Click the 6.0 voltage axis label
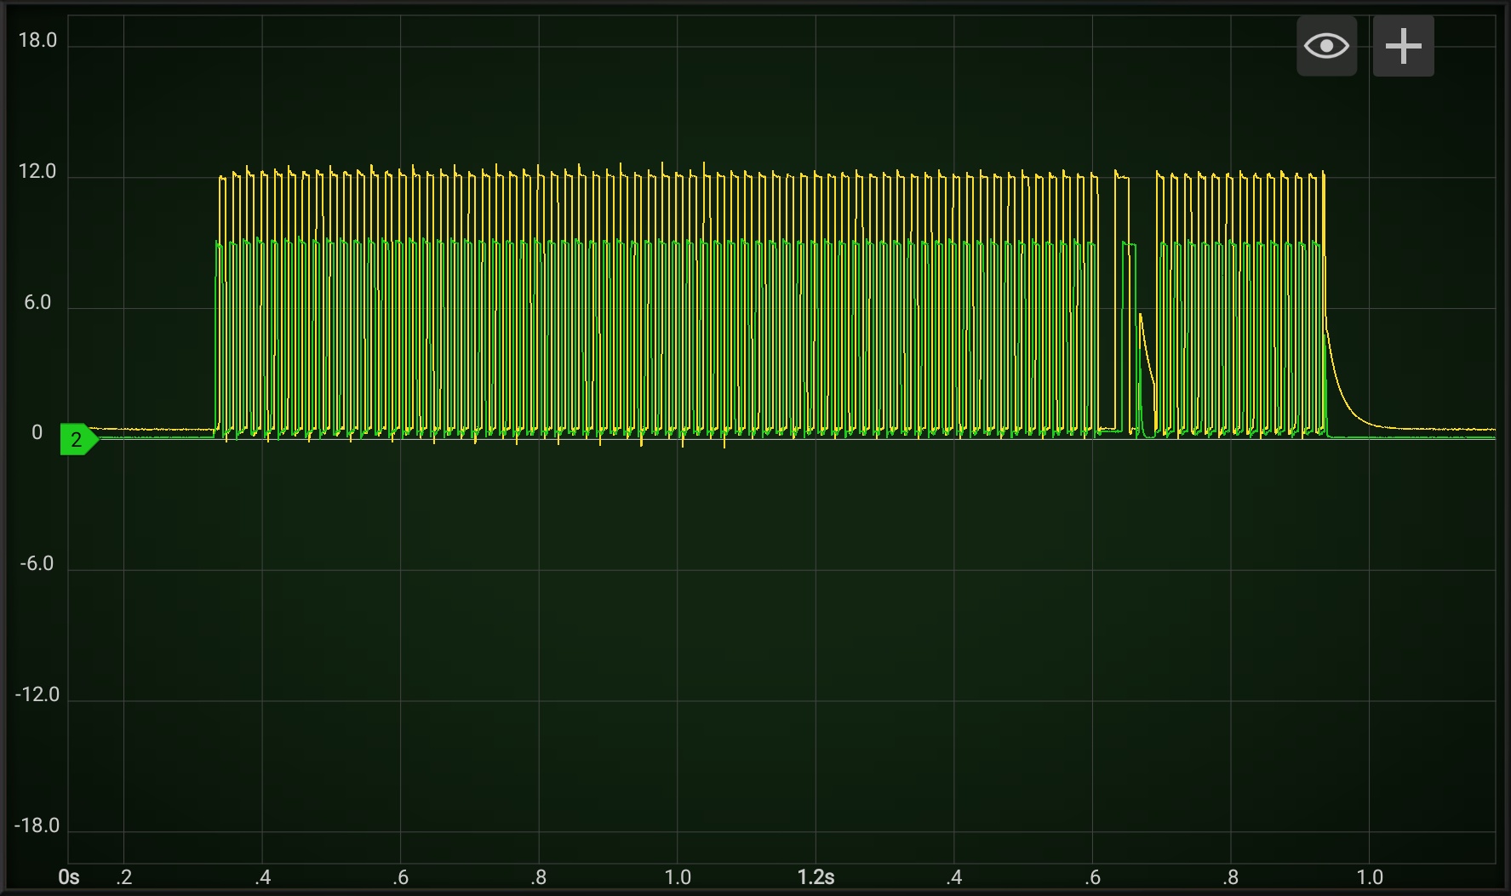The height and width of the screenshot is (896, 1511). point(37,303)
